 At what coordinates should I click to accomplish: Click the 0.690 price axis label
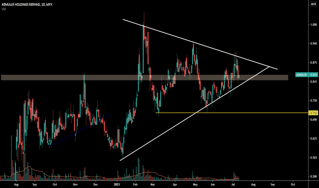pos(314,120)
